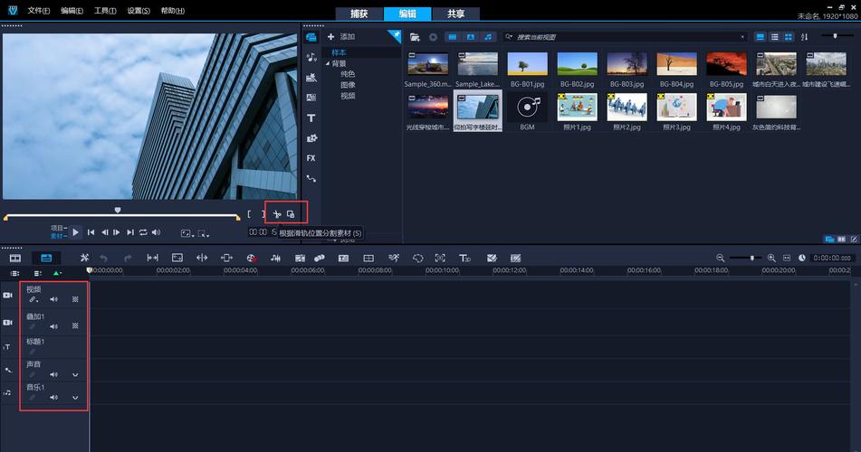Open the Split Screen template creator
This screenshot has width=861, height=452.
click(368, 258)
